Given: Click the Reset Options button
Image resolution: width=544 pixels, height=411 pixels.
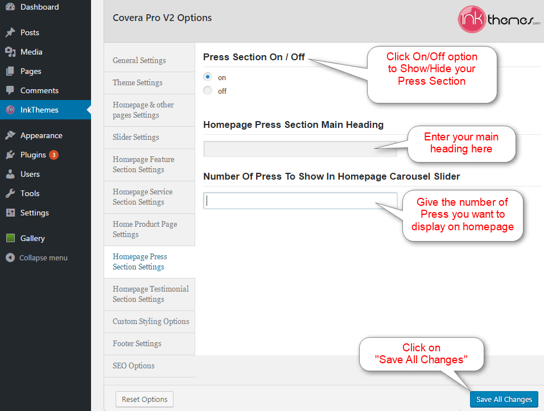Looking at the screenshot, I should click(x=145, y=400).
